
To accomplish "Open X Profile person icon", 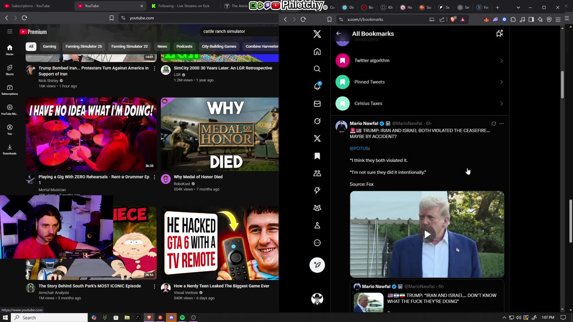I will pyautogui.click(x=317, y=225).
